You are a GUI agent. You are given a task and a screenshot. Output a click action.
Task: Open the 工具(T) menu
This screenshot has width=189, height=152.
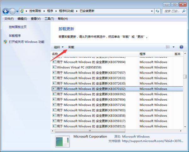click(x=49, y=19)
